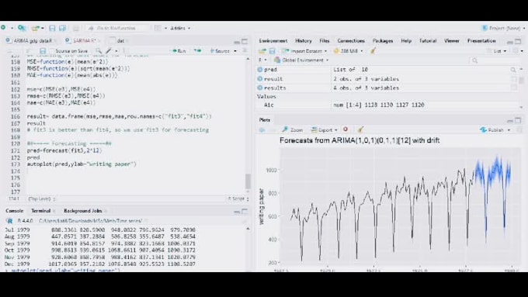
Task: Open the Global Environment dropdown
Action: 301,60
